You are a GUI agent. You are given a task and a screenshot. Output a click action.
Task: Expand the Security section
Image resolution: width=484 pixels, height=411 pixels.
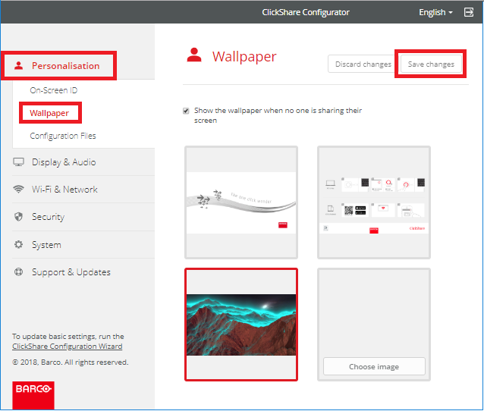click(48, 217)
